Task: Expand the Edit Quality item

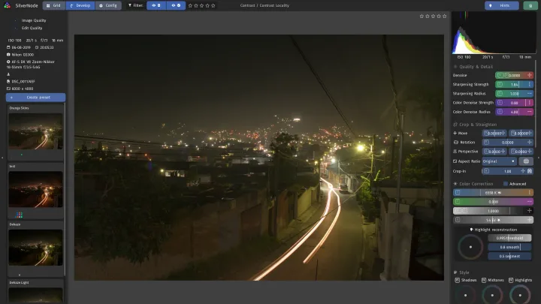Action: [32, 28]
